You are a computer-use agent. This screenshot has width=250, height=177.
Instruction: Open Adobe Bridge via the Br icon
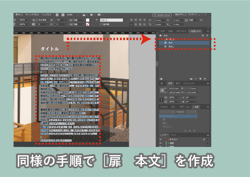point(57,15)
